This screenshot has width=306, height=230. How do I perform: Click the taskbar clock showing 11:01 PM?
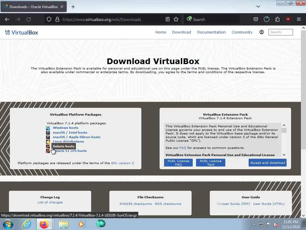coord(291,224)
